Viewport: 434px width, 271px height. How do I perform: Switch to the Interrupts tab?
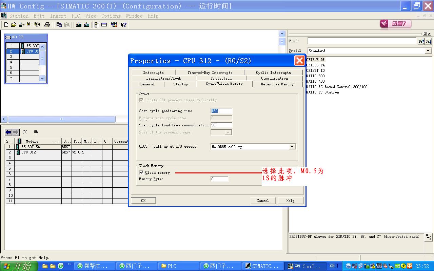(x=153, y=72)
